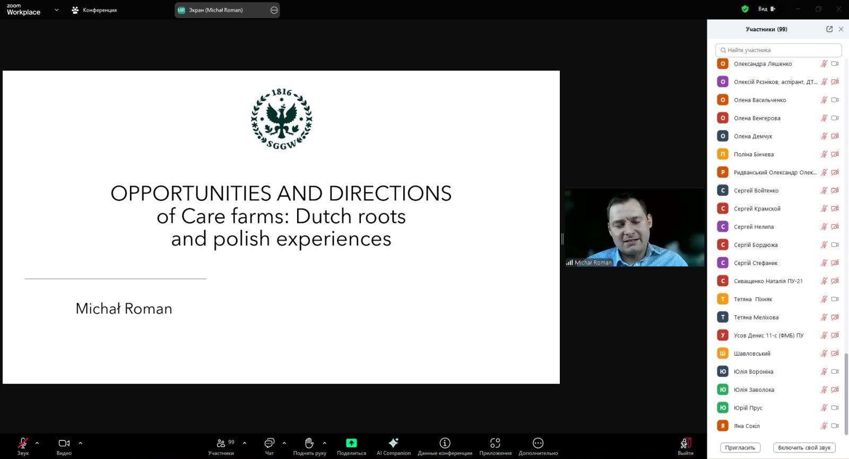Click the green encryption shield icon

click(745, 9)
